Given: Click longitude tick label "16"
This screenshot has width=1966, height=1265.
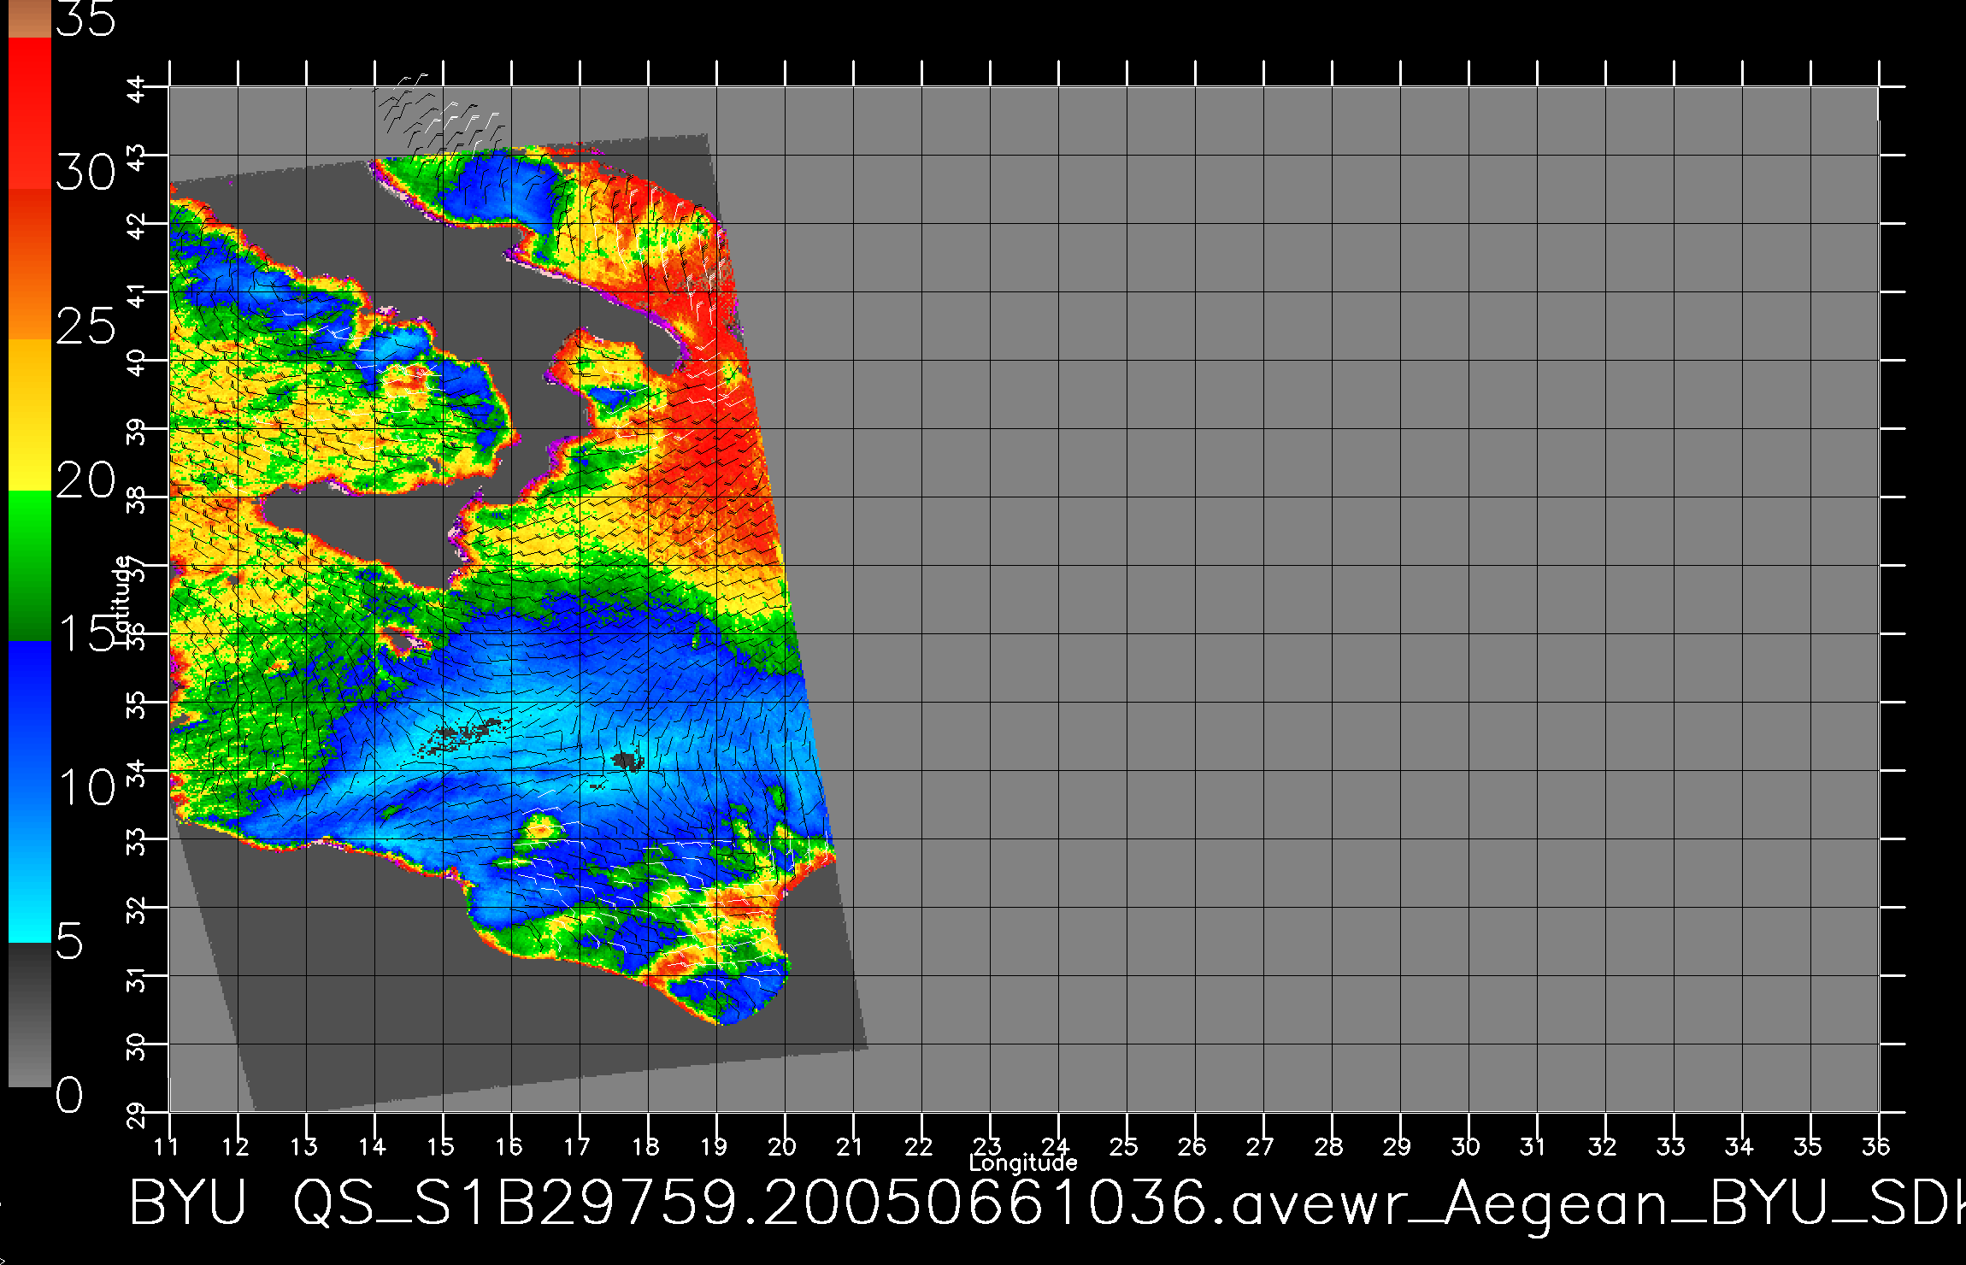Looking at the screenshot, I should tap(509, 1146).
